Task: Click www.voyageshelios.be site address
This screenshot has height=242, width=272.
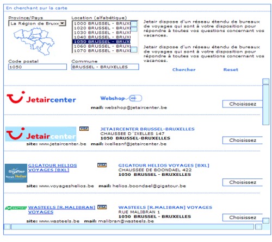Action: coord(66,186)
